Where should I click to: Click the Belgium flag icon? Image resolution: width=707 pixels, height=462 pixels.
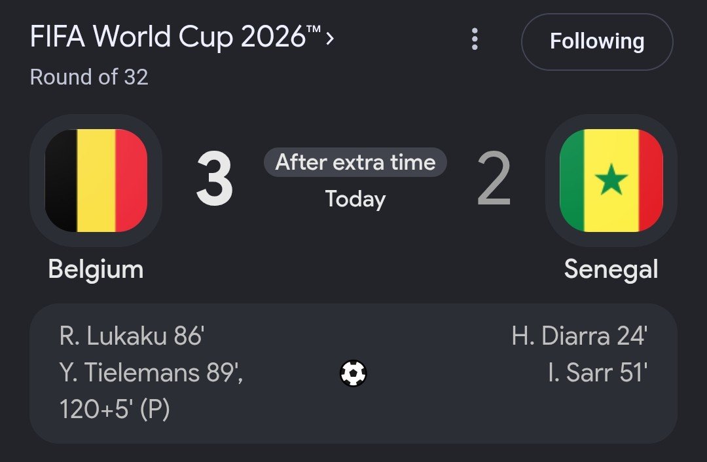(x=96, y=180)
